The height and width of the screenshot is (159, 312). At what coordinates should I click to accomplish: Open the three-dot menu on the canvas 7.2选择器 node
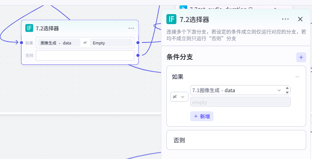pyautogui.click(x=131, y=28)
